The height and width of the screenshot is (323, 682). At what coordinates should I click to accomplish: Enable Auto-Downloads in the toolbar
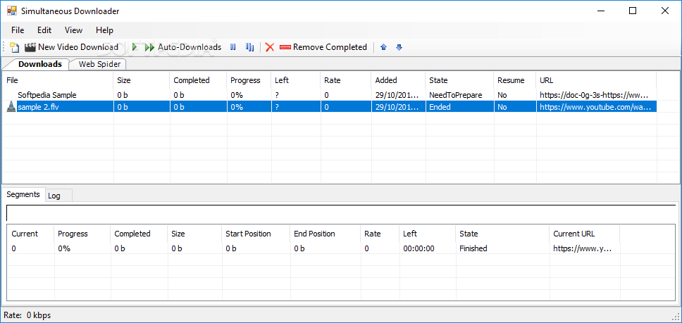pyautogui.click(x=183, y=47)
